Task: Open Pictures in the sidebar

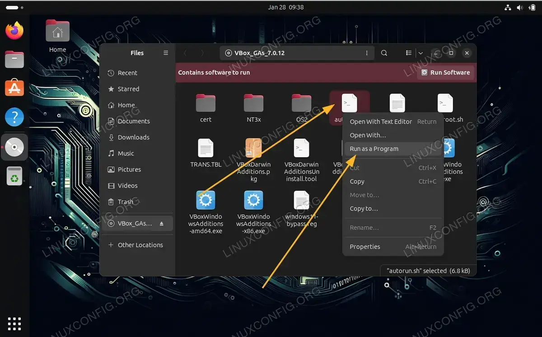Action: tap(138, 169)
